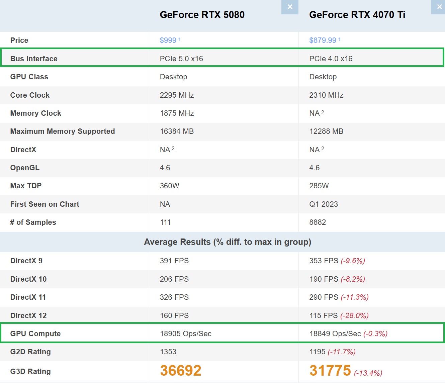Click the 31775 G3D Rating score
Image resolution: width=445 pixels, height=383 pixels.
coord(330,370)
